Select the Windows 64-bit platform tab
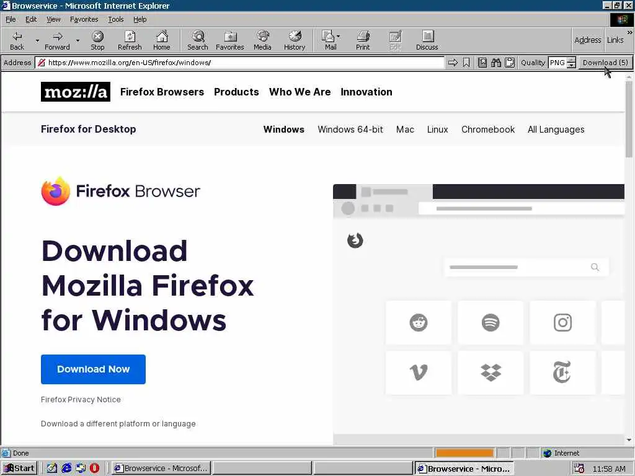This screenshot has width=635, height=476. tap(350, 130)
